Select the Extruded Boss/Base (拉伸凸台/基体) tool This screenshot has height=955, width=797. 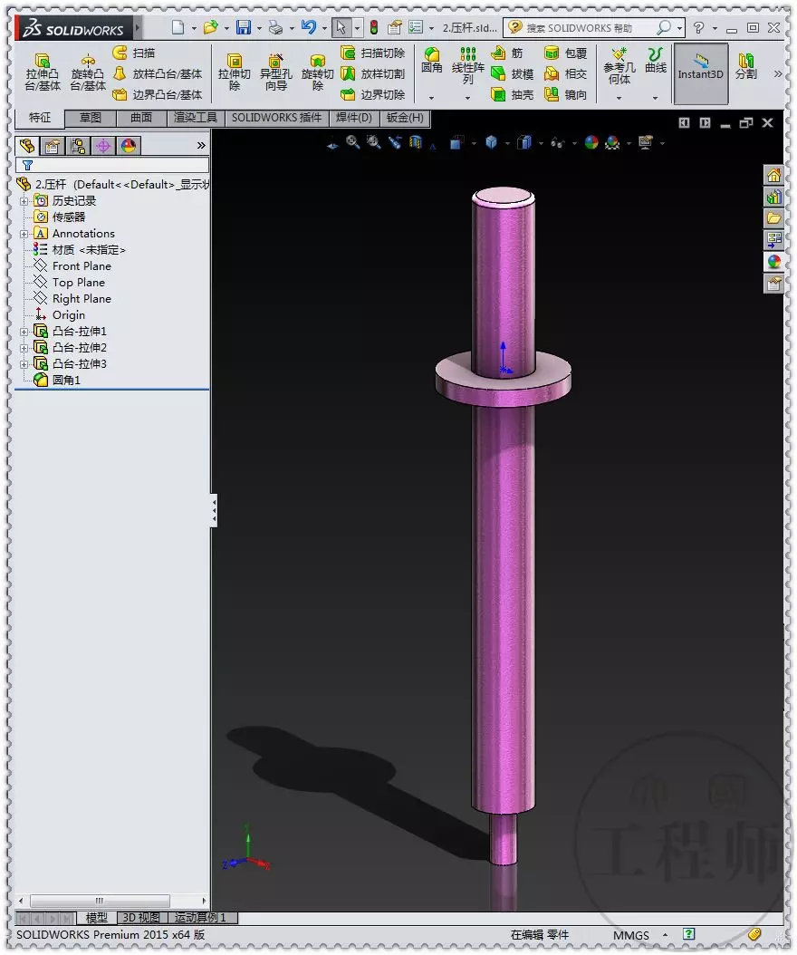pyautogui.click(x=42, y=72)
